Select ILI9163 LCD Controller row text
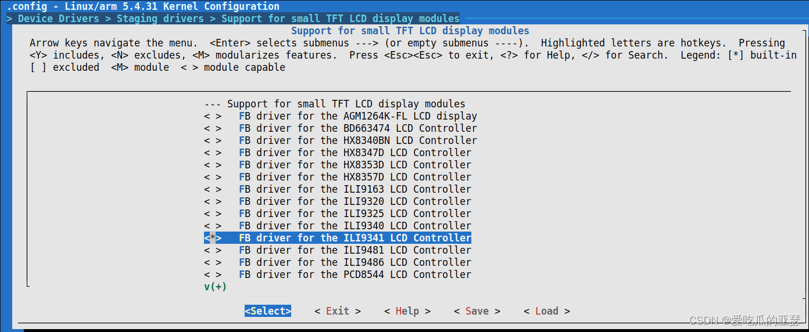Image resolution: width=809 pixels, height=332 pixels. coord(355,189)
